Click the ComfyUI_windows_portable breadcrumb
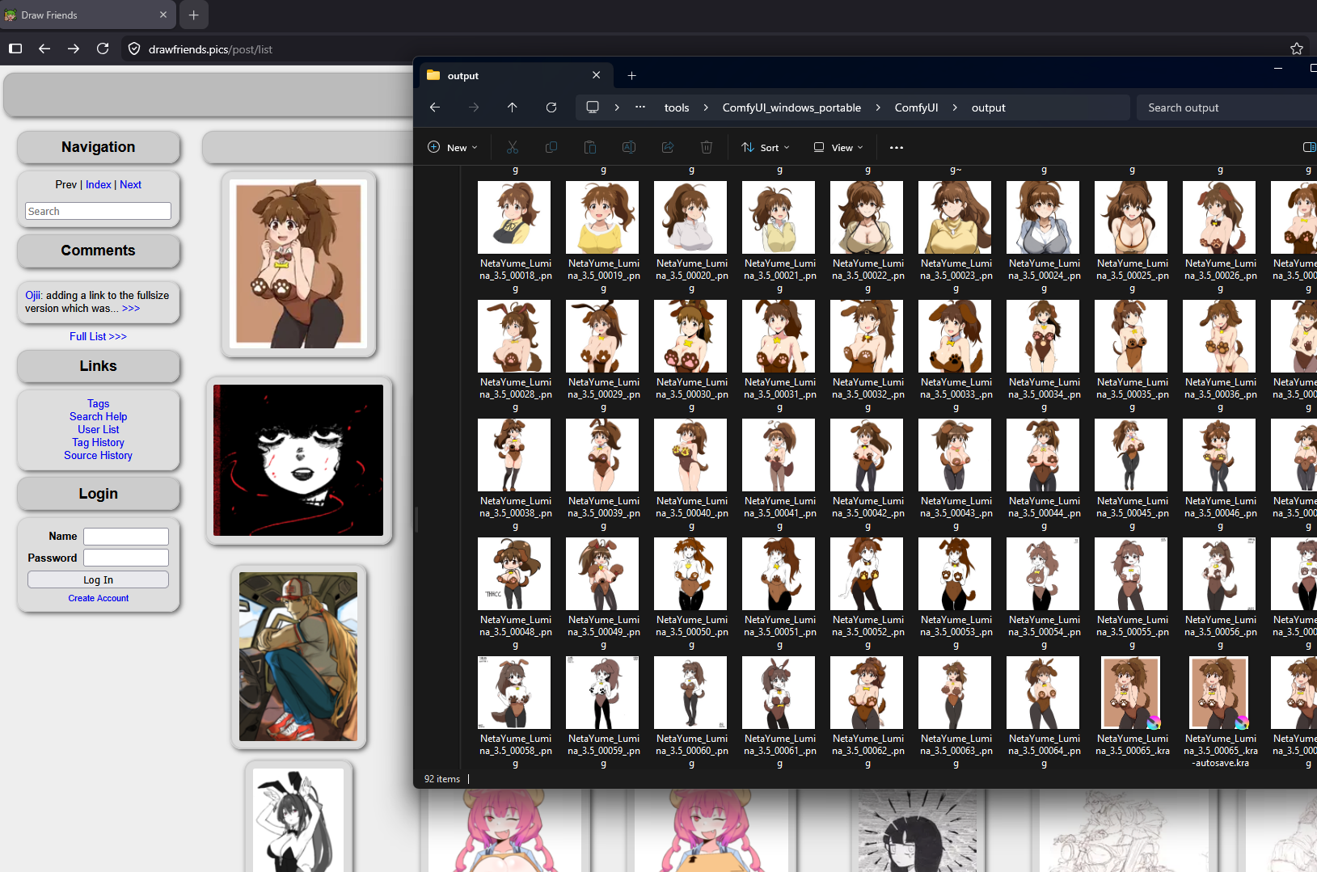Viewport: 1317px width, 872px height. coord(791,107)
